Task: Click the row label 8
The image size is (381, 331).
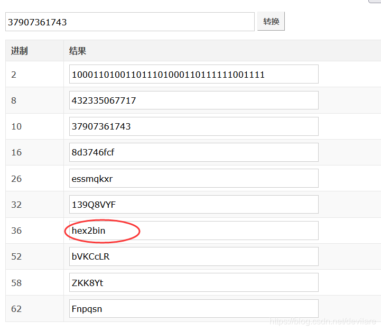Action: [14, 100]
